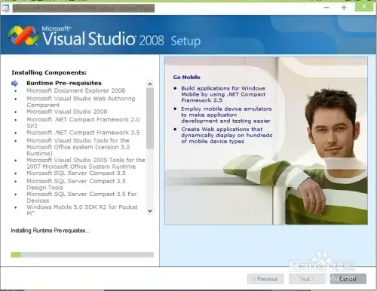Select .NET Compact Framework 2.0 SP2 entry
Image resolution: width=377 pixels, height=291 pixels.
83,123
